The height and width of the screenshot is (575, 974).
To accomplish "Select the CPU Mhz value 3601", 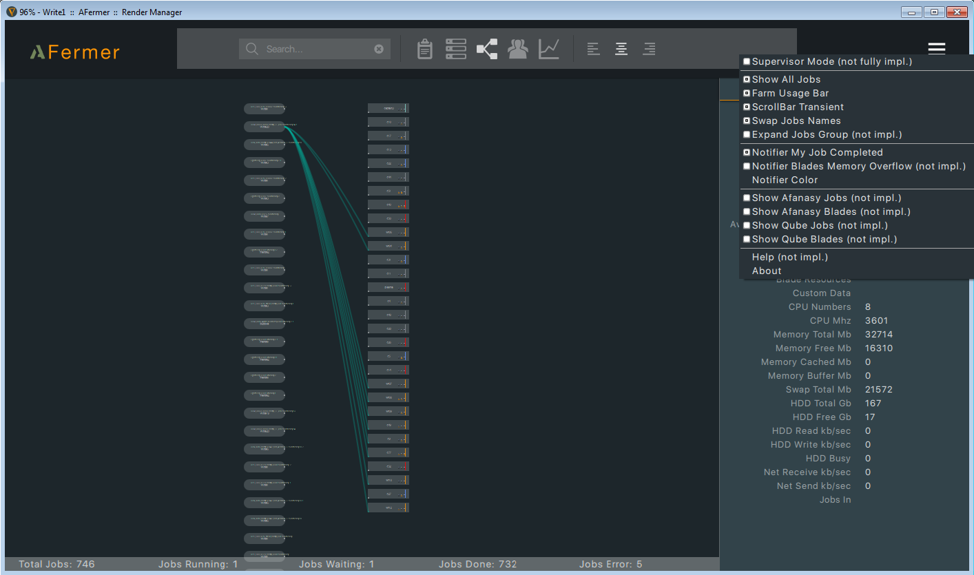I will (x=876, y=321).
